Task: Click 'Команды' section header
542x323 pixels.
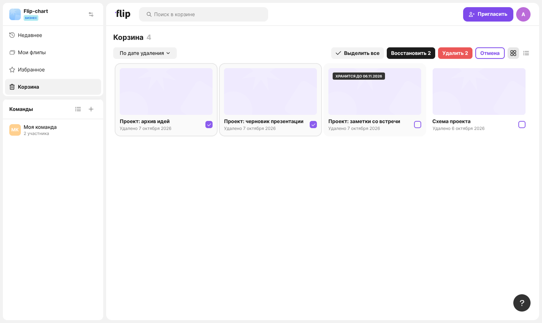Action: coord(21,109)
